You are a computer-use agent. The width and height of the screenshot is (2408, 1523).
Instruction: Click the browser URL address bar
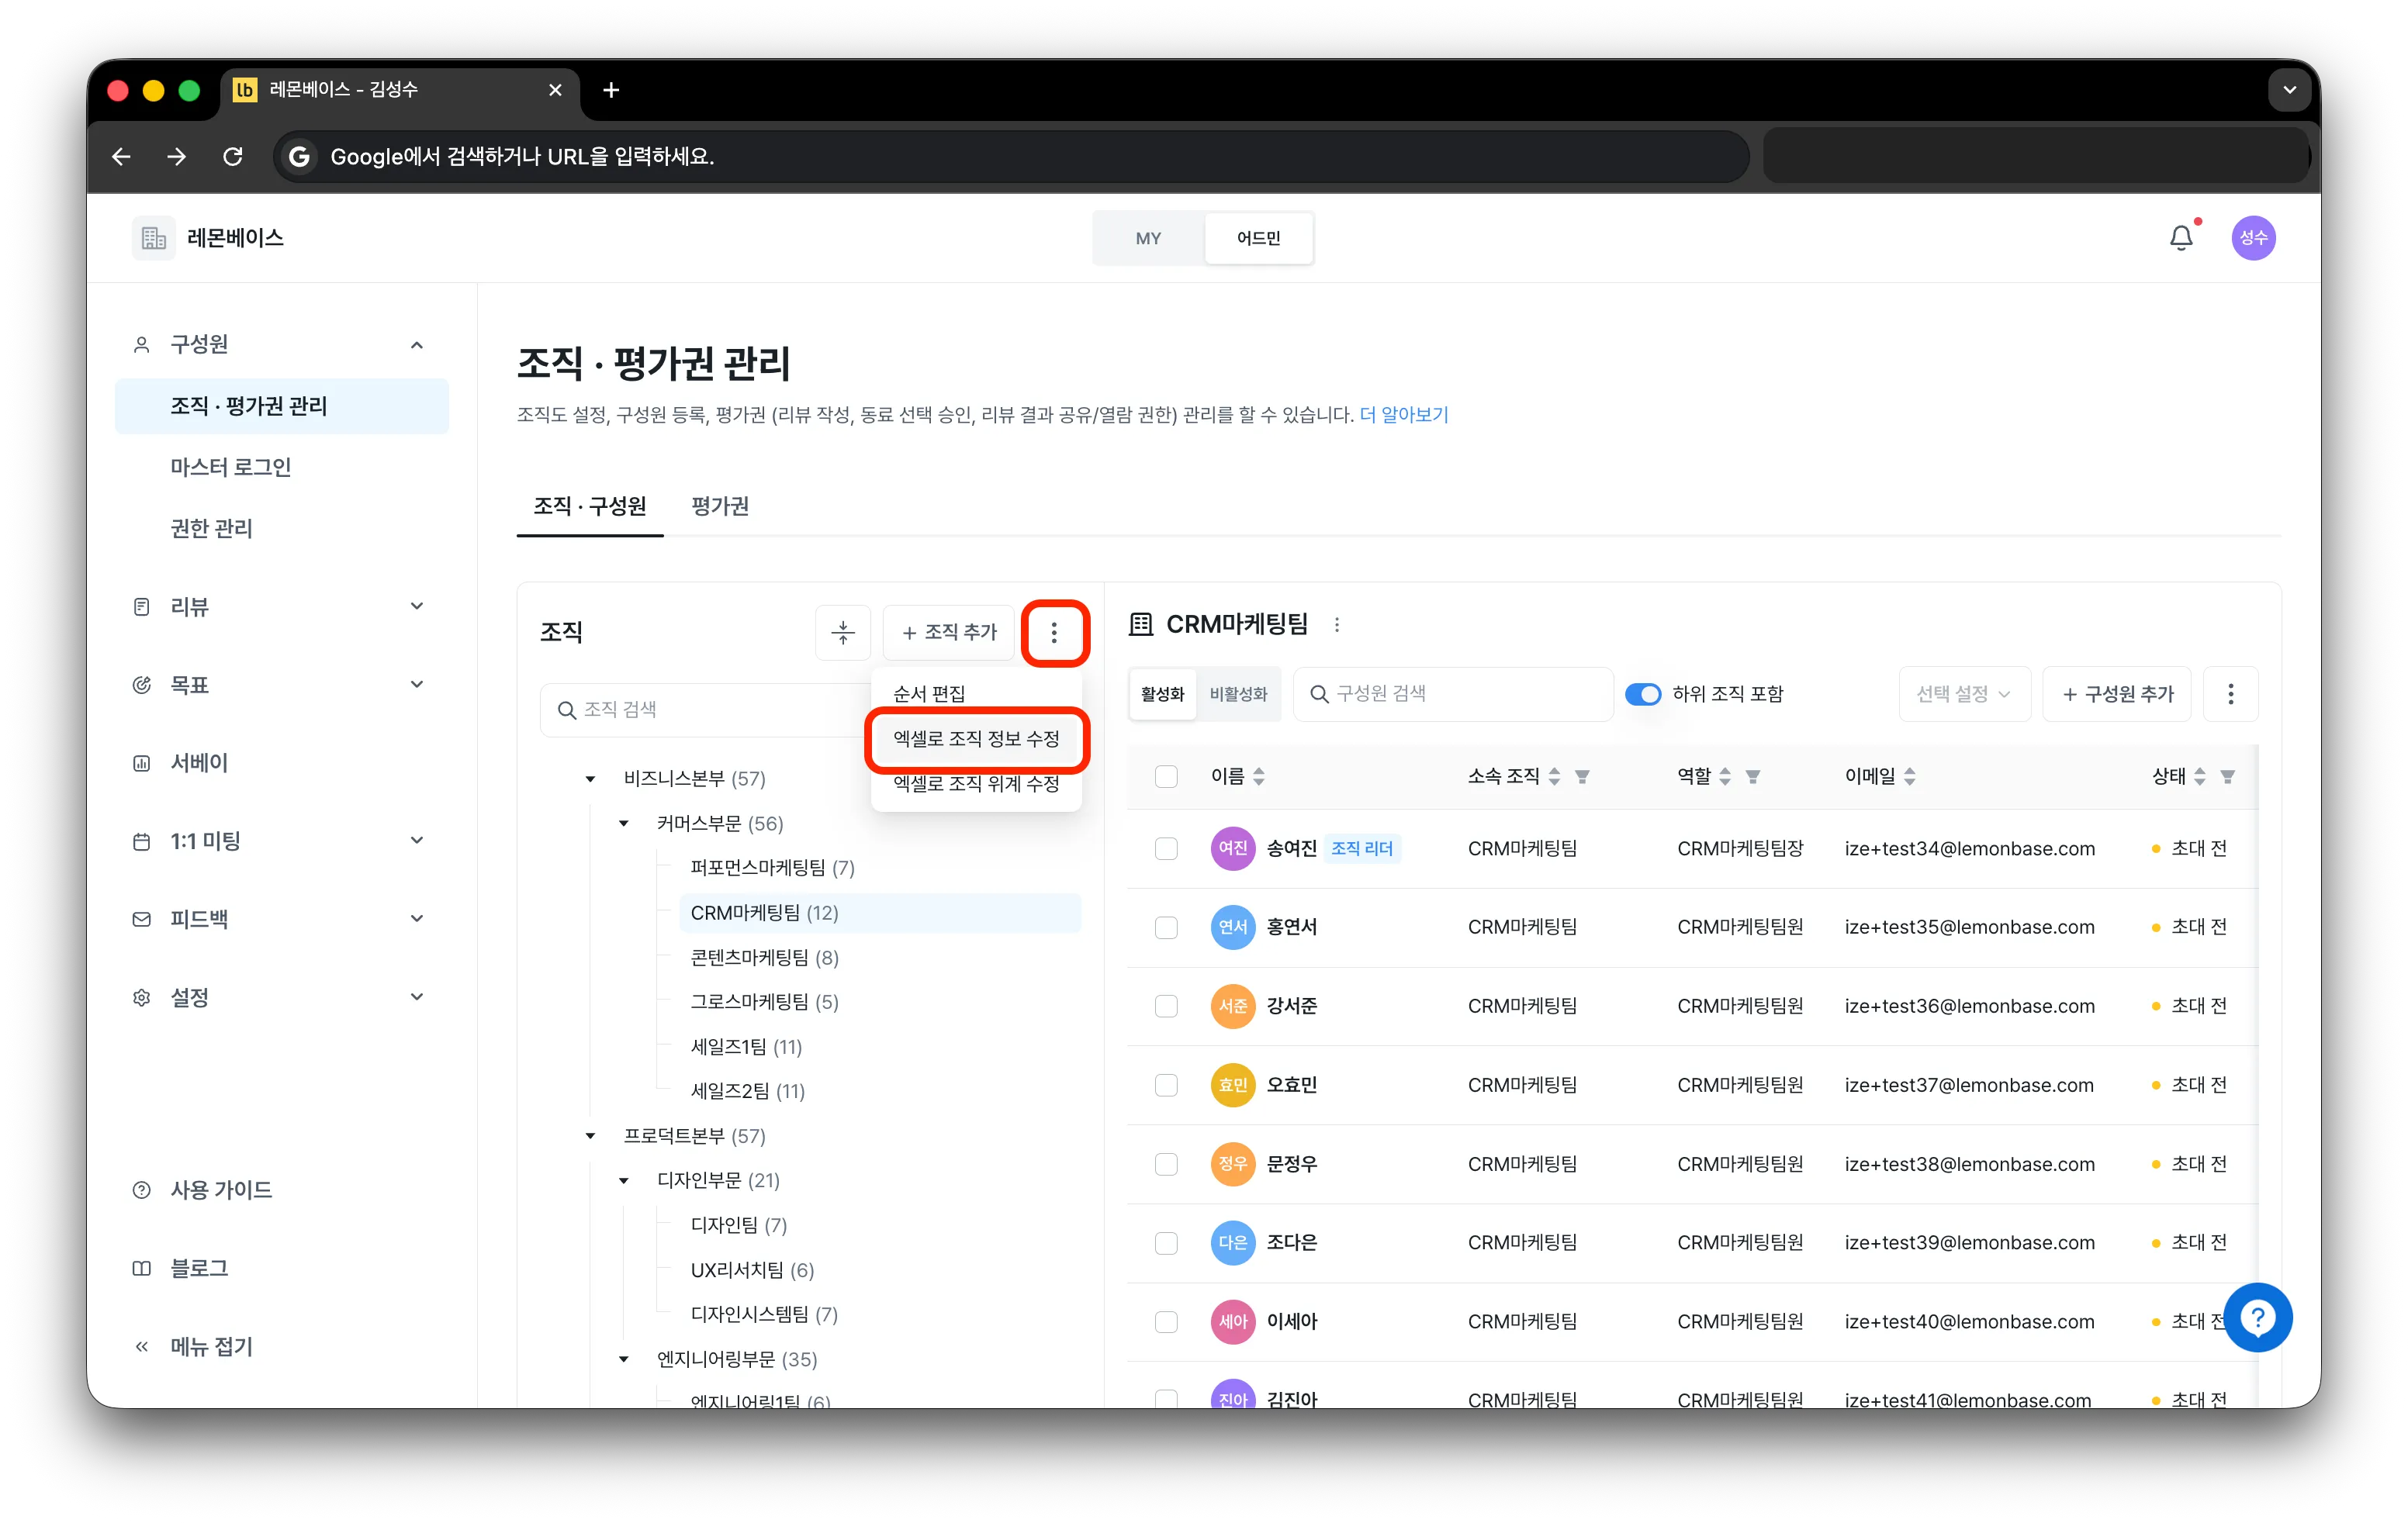[1011, 156]
